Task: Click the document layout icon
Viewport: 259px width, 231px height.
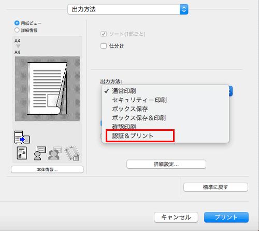Action: point(22,153)
